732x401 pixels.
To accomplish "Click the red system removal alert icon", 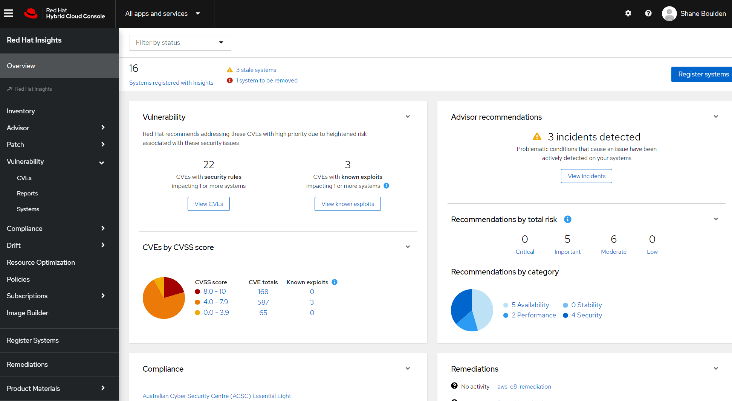I will click(x=230, y=81).
